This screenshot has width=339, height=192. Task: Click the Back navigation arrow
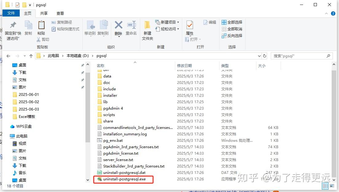pyautogui.click(x=8, y=56)
